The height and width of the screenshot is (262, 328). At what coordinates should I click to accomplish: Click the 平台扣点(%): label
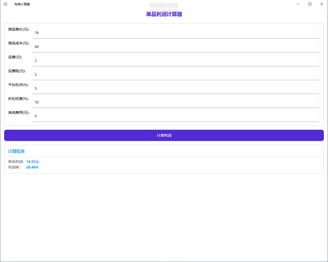pos(19,85)
